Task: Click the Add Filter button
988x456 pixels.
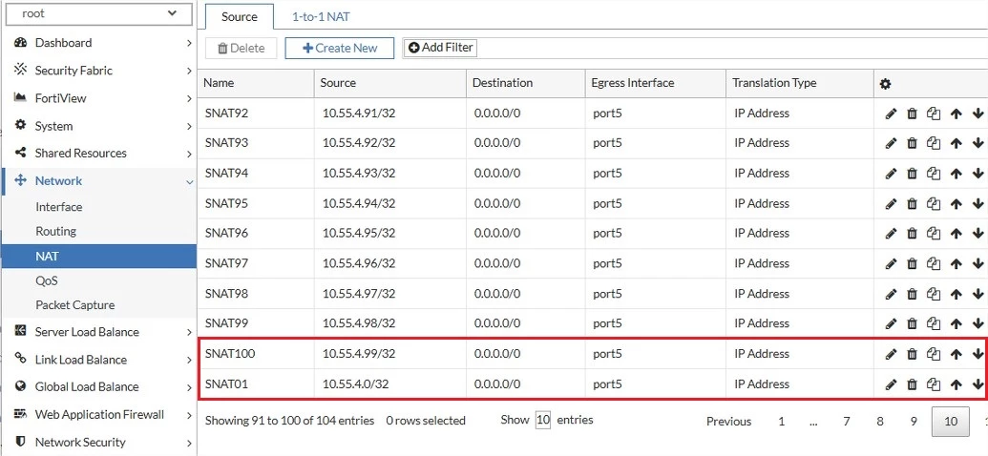Action: pyautogui.click(x=440, y=48)
